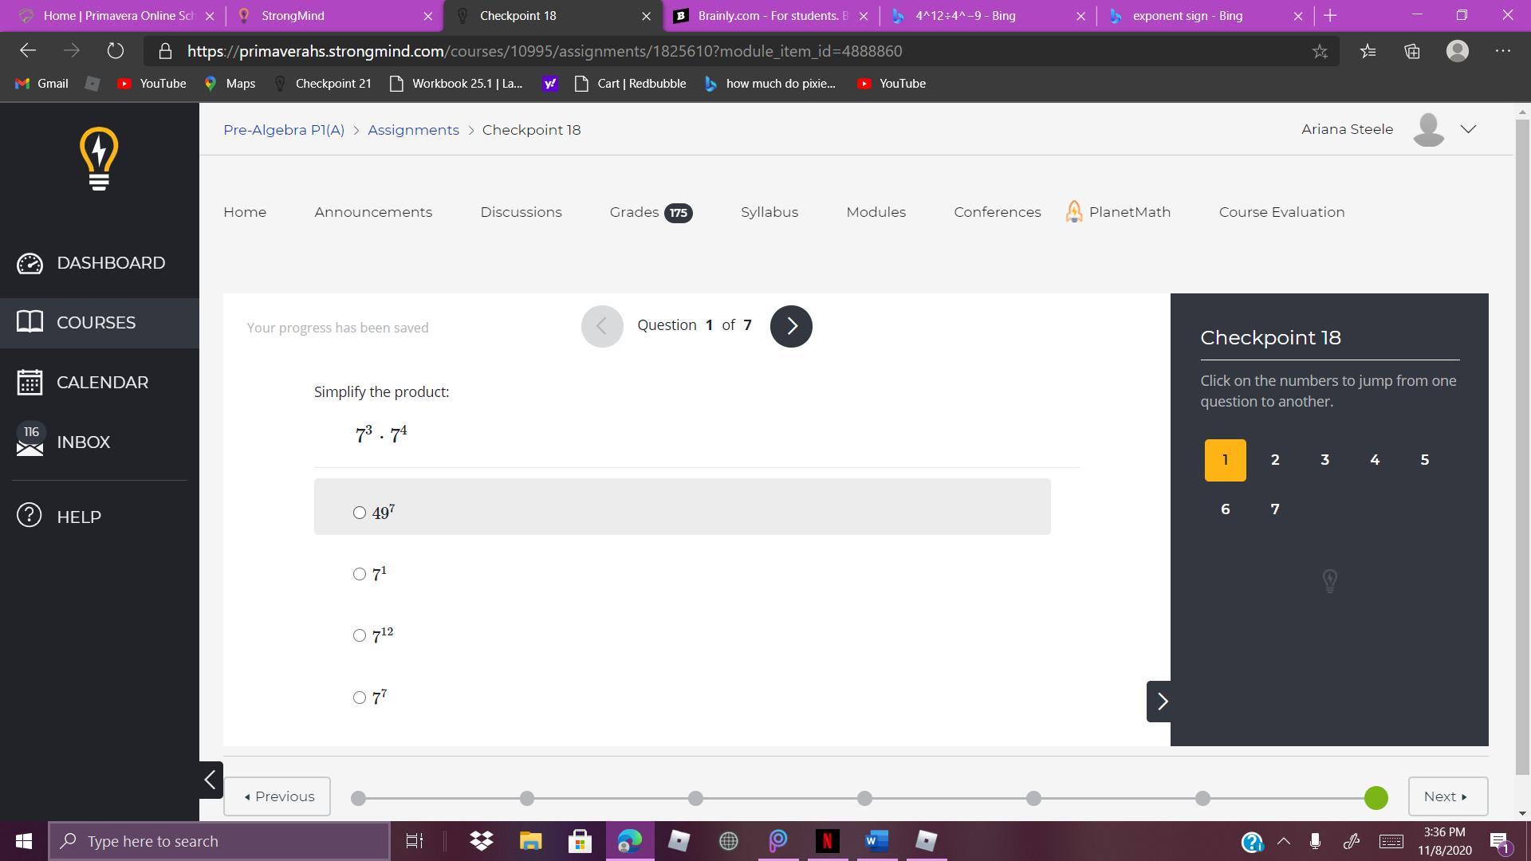1531x861 pixels.
Task: Choose the 7 to the 12th option
Action: coord(360,635)
